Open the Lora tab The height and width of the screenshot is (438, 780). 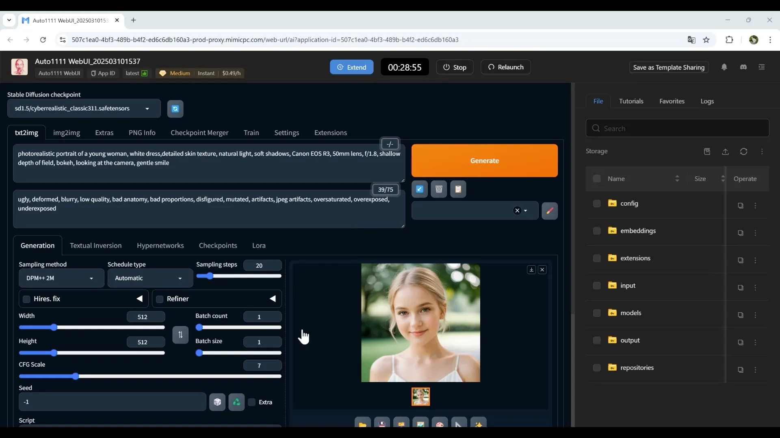[x=259, y=245]
